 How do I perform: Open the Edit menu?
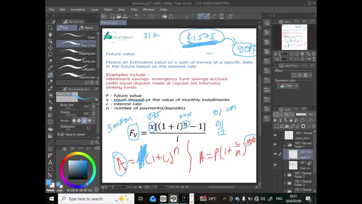point(63,9)
